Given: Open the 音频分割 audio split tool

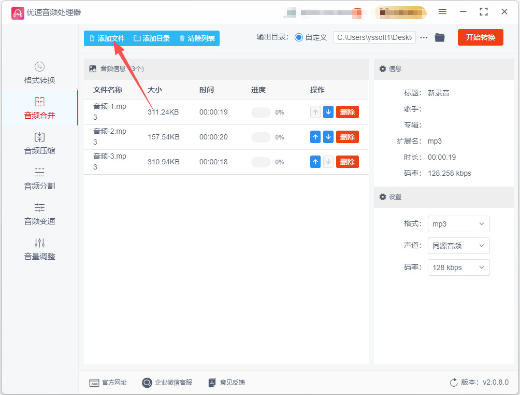Looking at the screenshot, I should tap(39, 179).
